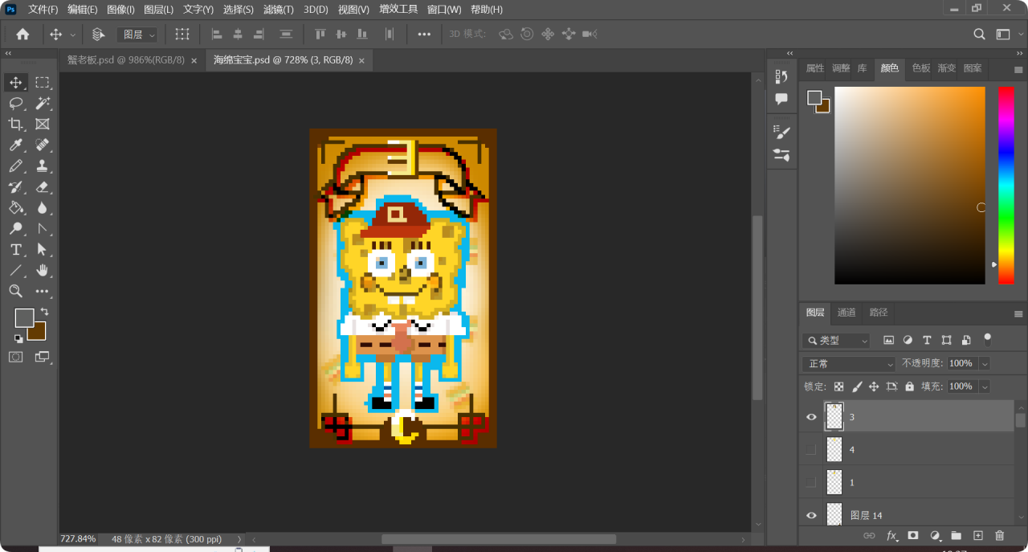Switch to the 色板 panel tab

[x=921, y=68]
